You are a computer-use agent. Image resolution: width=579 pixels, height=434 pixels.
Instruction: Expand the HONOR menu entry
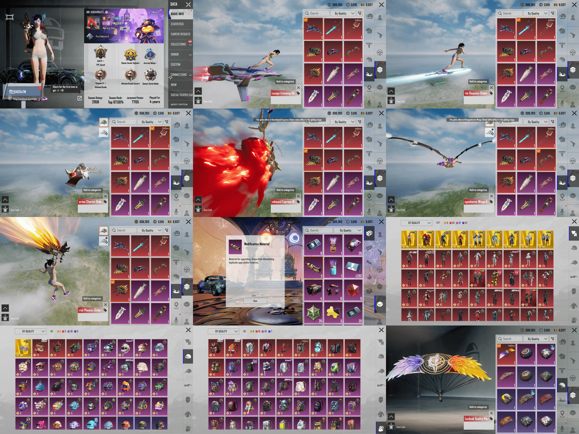coord(181,55)
